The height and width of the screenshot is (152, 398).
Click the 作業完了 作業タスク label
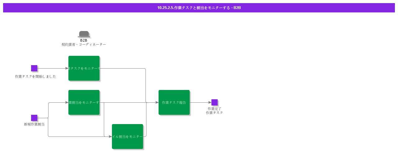point(215,111)
